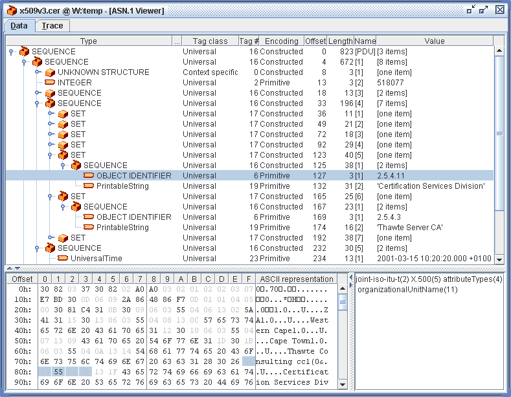This screenshot has height=397, width=511.
Task: Click the SEQUENCE icon at offset 125
Action: click(x=76, y=165)
